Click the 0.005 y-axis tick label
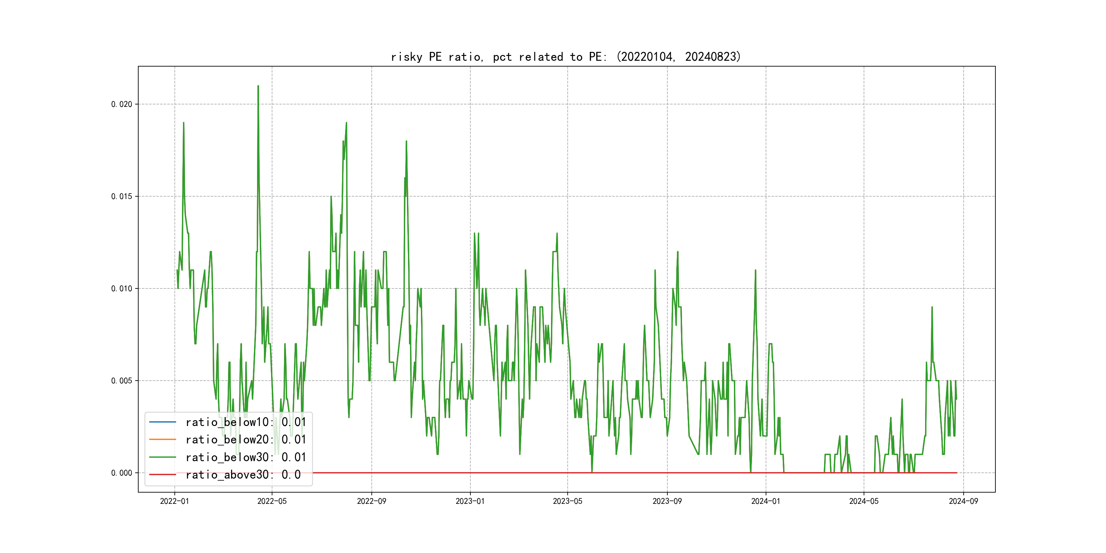The image size is (1106, 553). pos(122,380)
